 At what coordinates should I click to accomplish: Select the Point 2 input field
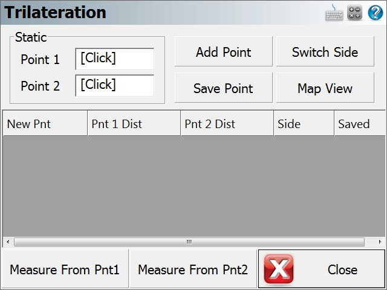pyautogui.click(x=115, y=86)
